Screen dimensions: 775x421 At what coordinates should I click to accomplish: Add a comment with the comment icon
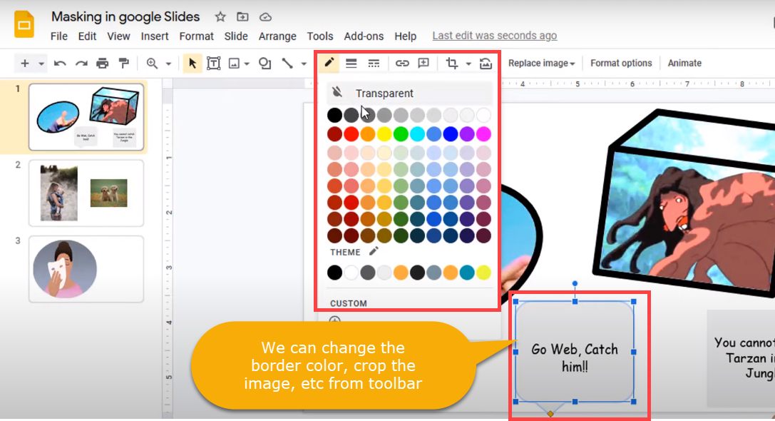click(x=424, y=63)
